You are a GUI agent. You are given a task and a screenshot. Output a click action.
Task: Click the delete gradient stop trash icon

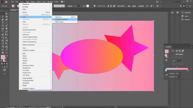pos(191,69)
